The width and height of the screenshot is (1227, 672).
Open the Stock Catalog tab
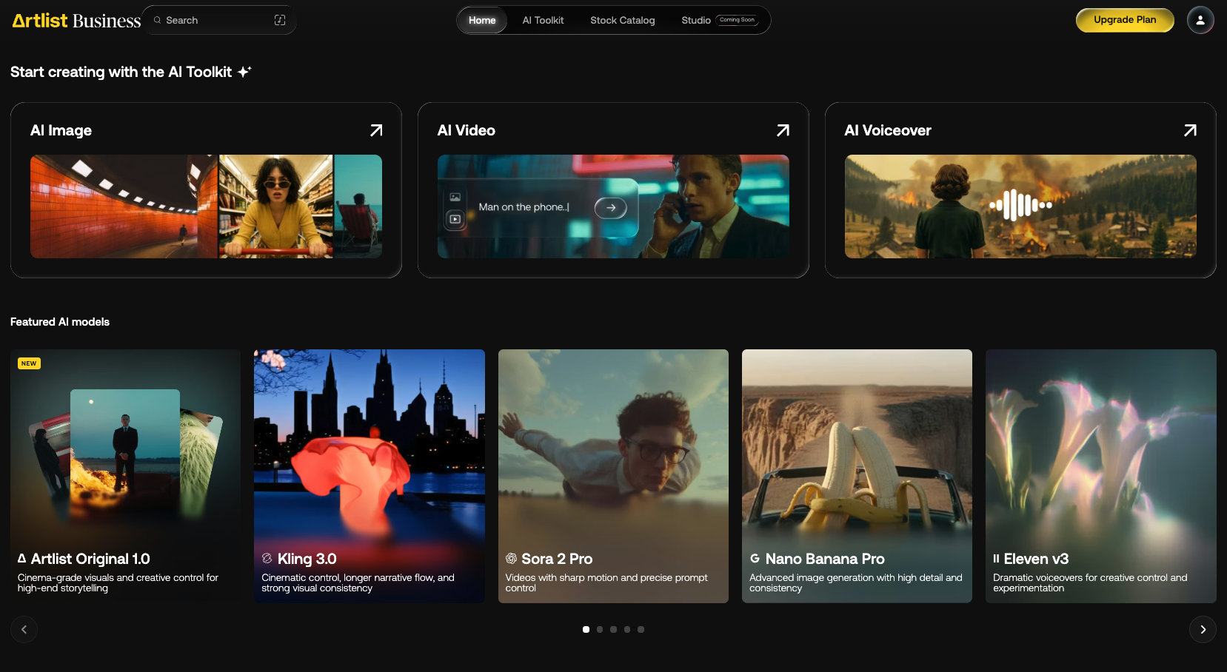[x=623, y=20]
